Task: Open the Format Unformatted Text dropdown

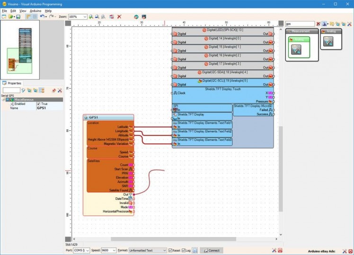Action: tap(164, 250)
